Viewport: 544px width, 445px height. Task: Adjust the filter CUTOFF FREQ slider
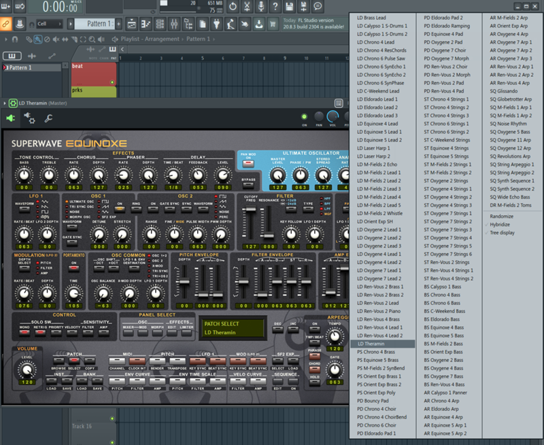[x=250, y=224]
